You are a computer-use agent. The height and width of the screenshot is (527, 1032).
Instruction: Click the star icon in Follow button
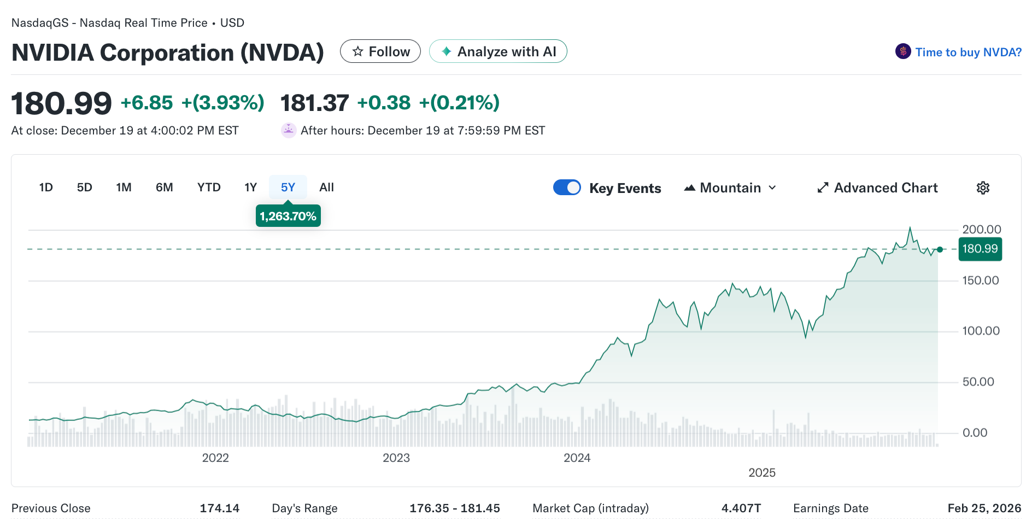coord(357,51)
